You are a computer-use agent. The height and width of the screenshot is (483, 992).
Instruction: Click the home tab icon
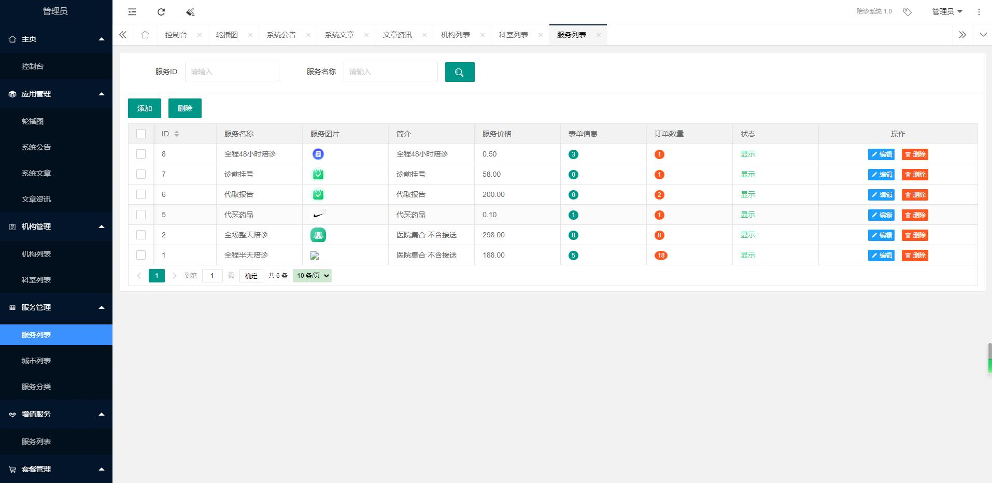(x=145, y=35)
